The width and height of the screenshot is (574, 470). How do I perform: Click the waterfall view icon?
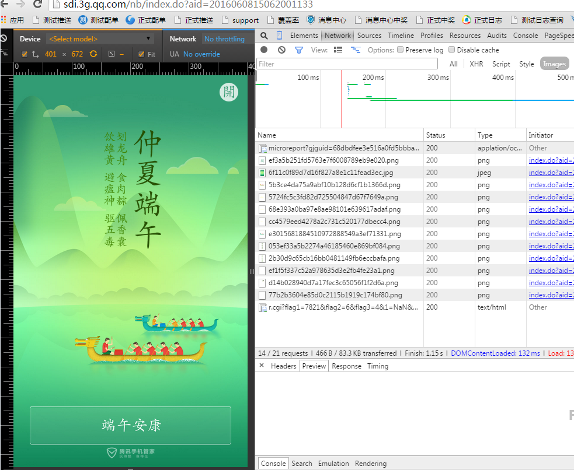click(x=355, y=50)
